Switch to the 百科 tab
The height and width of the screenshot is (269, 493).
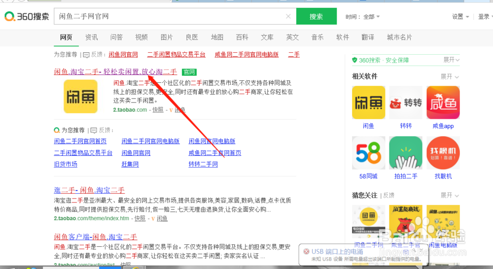(x=242, y=37)
